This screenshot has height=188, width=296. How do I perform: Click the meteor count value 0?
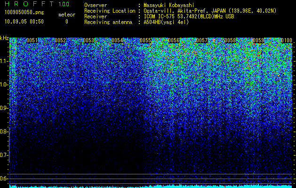tap(67, 22)
